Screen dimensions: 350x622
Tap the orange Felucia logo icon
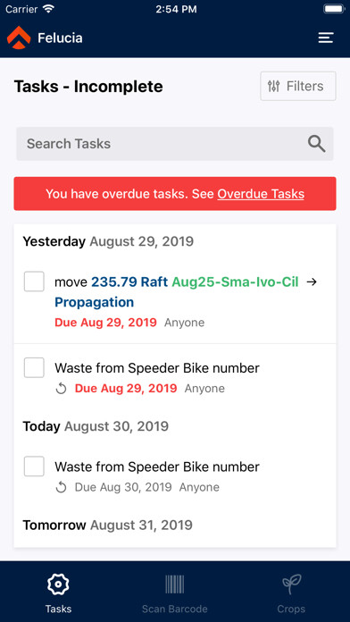tap(19, 38)
